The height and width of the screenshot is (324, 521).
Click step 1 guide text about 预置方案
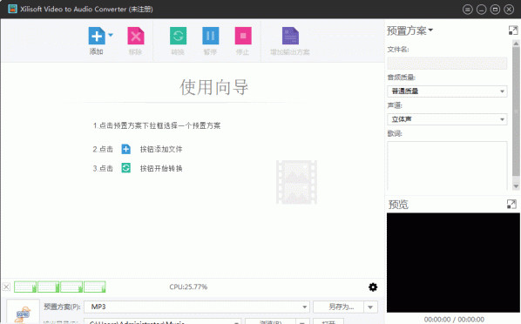point(157,125)
